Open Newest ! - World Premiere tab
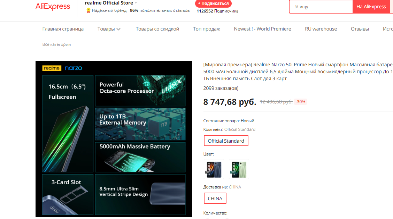This screenshot has height=219, width=393. (x=262, y=29)
